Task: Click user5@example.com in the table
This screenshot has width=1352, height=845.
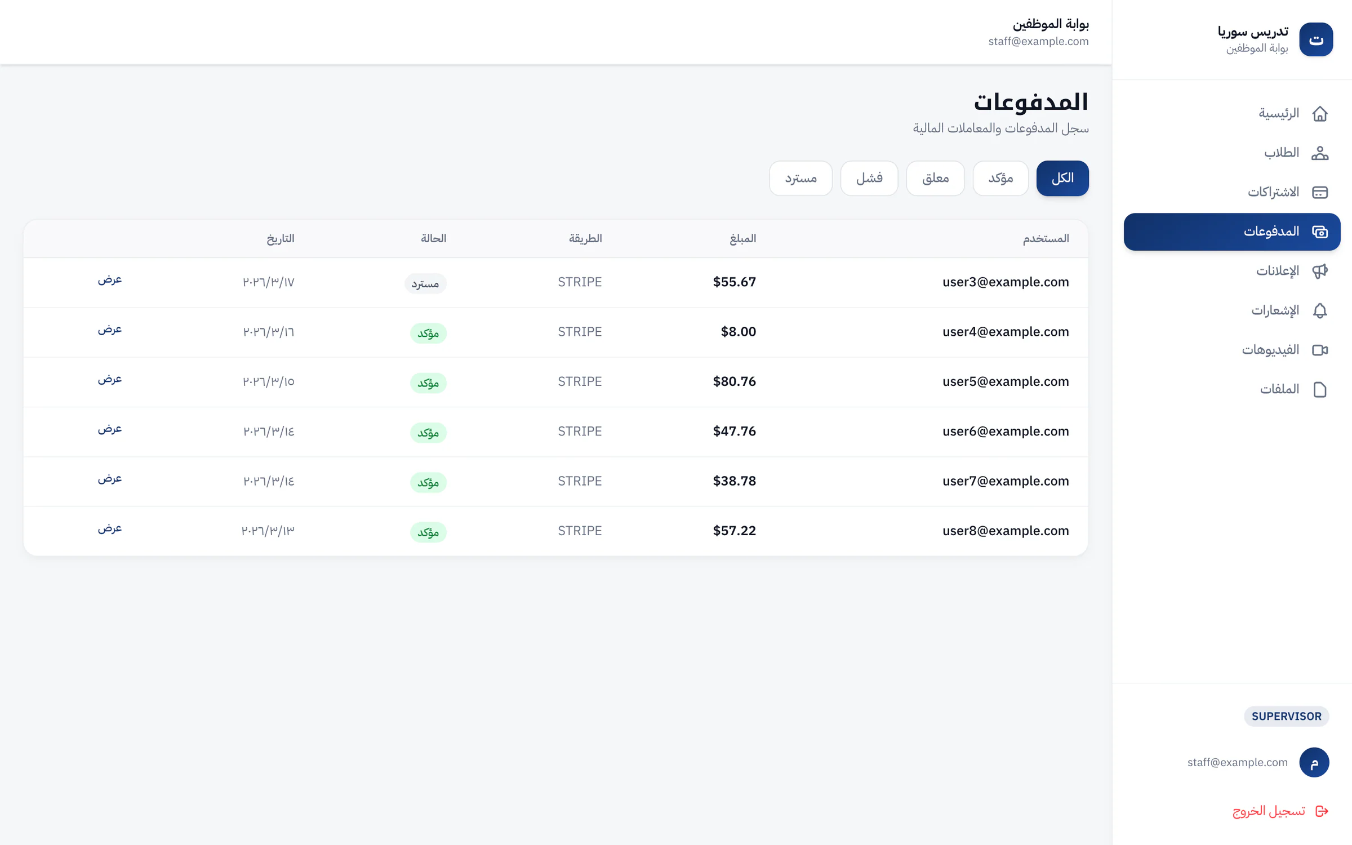Action: click(x=1006, y=382)
